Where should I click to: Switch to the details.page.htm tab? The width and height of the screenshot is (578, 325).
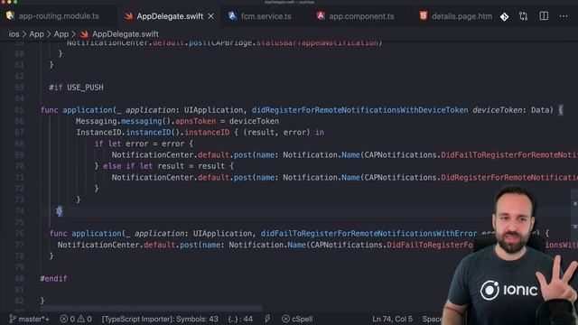point(461,16)
